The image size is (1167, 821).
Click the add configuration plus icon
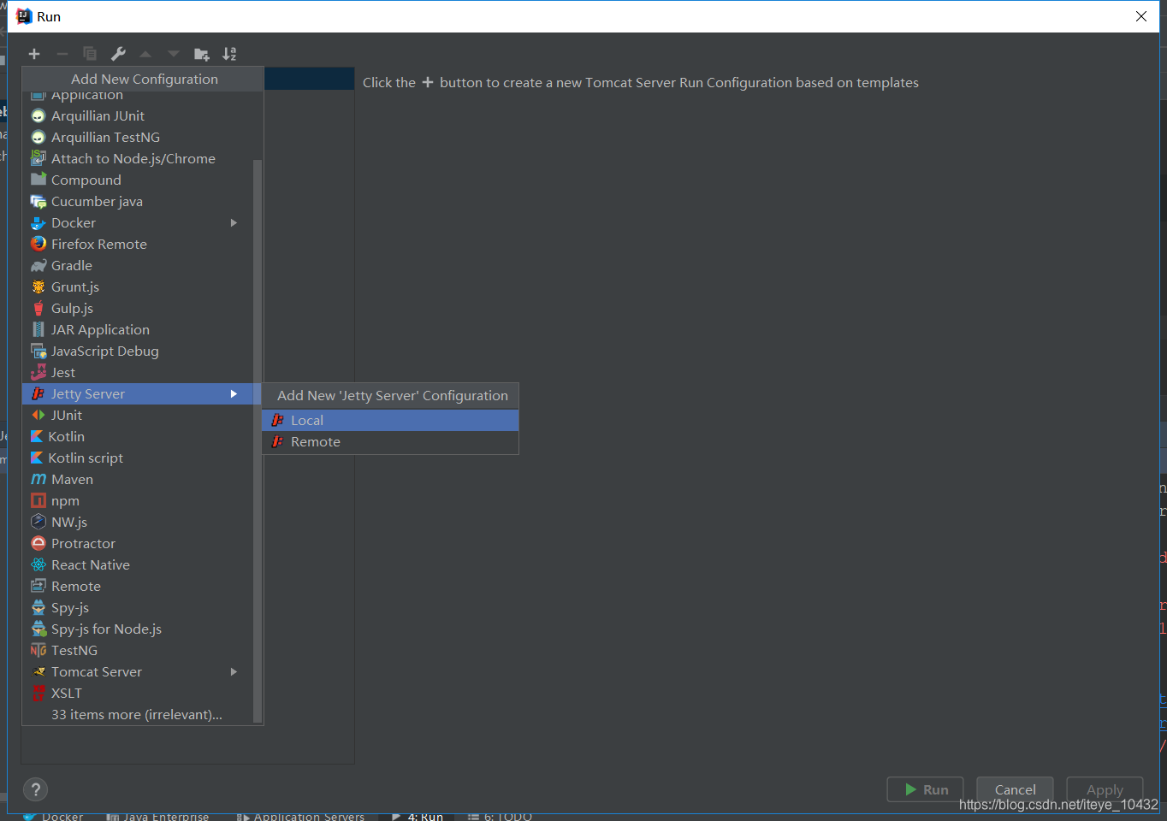[x=34, y=54]
